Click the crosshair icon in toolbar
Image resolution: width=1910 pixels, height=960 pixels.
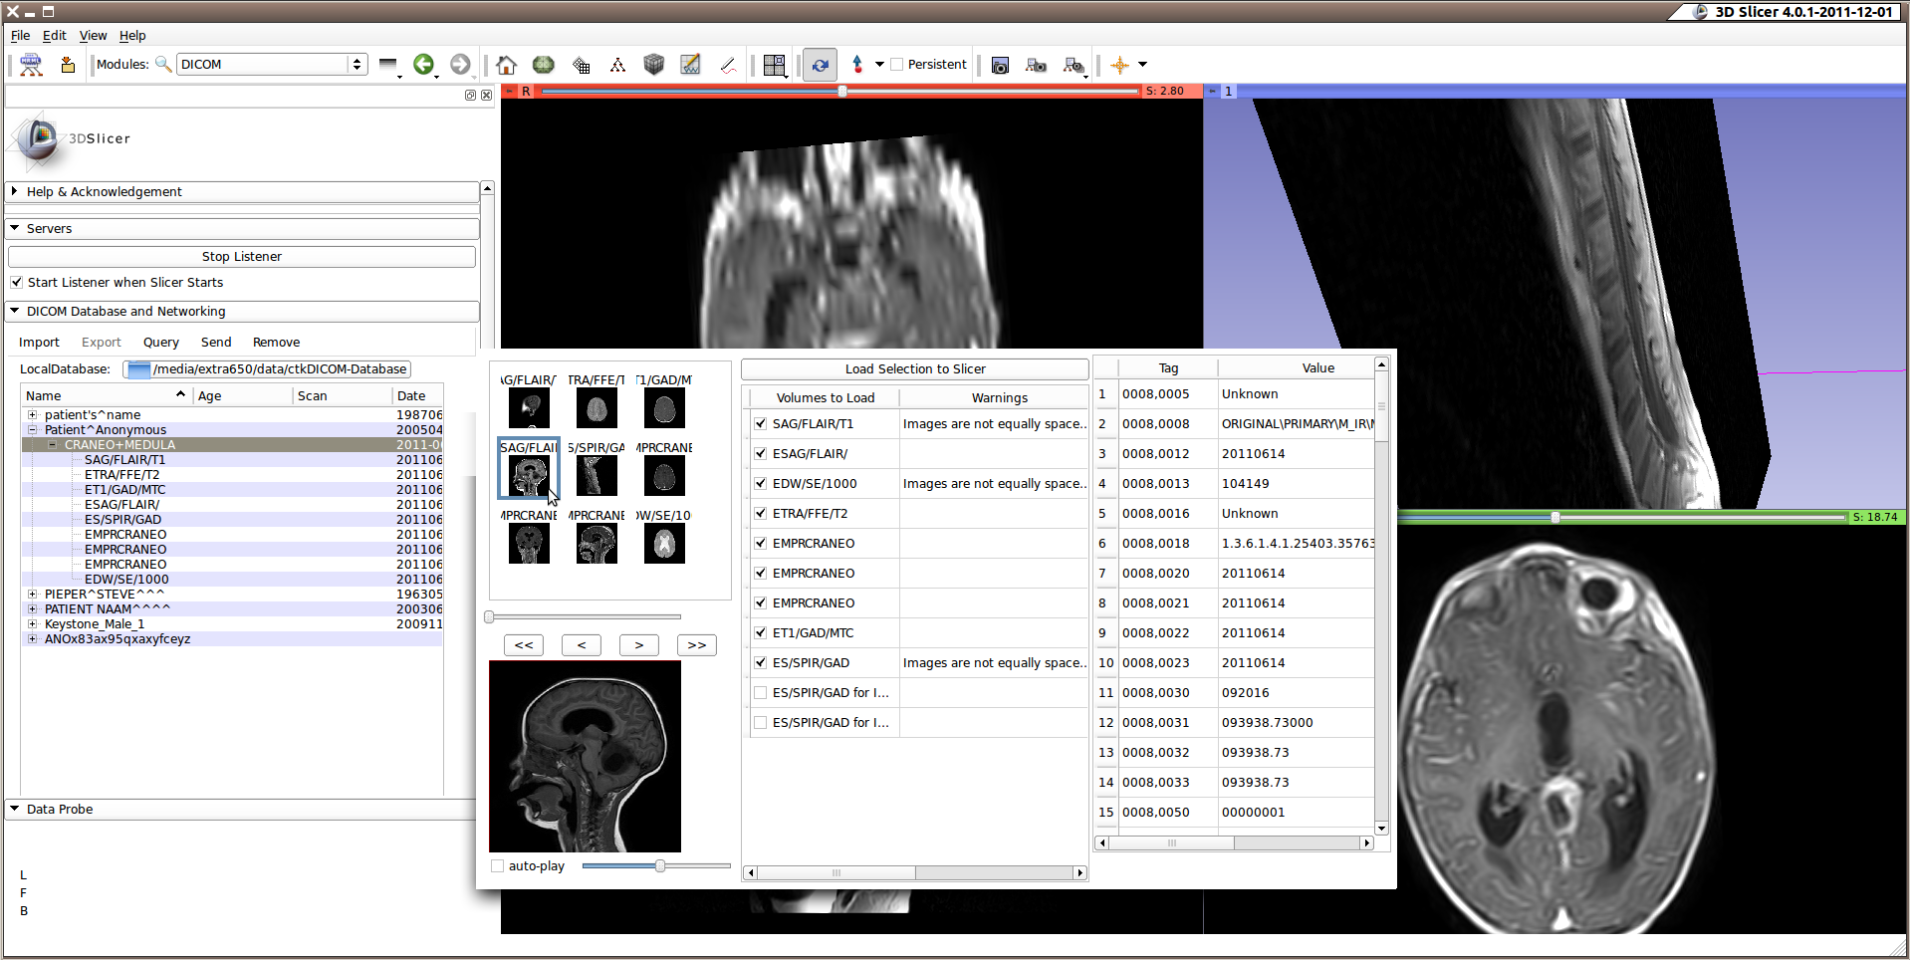tap(1119, 65)
